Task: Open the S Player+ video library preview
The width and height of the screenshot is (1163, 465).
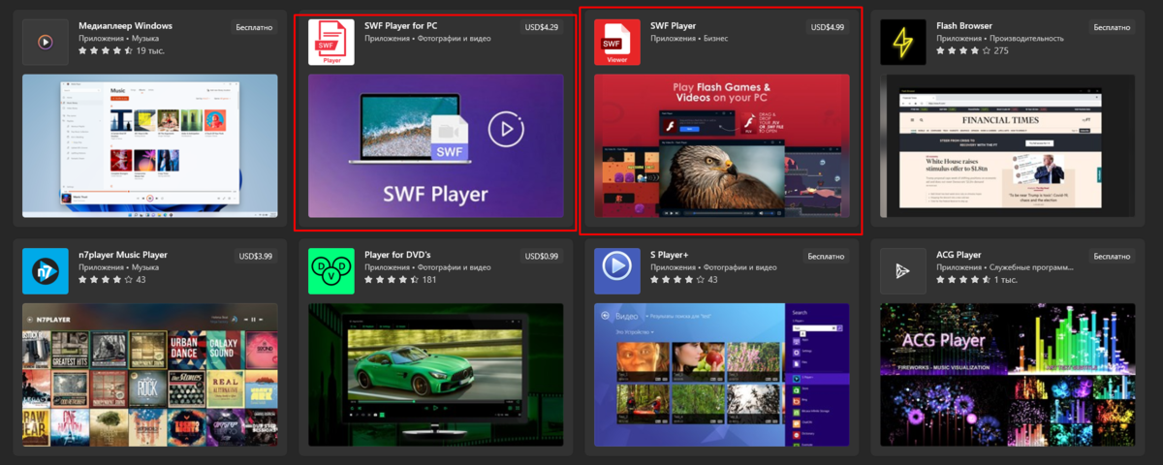Action: click(722, 375)
